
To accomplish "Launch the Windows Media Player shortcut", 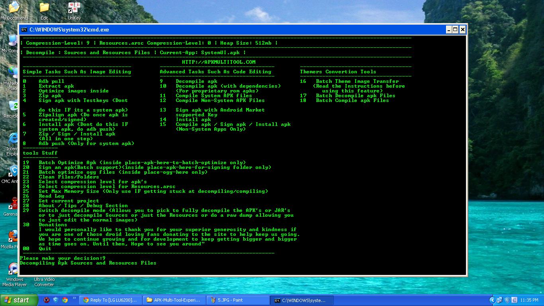I will [14, 275].
